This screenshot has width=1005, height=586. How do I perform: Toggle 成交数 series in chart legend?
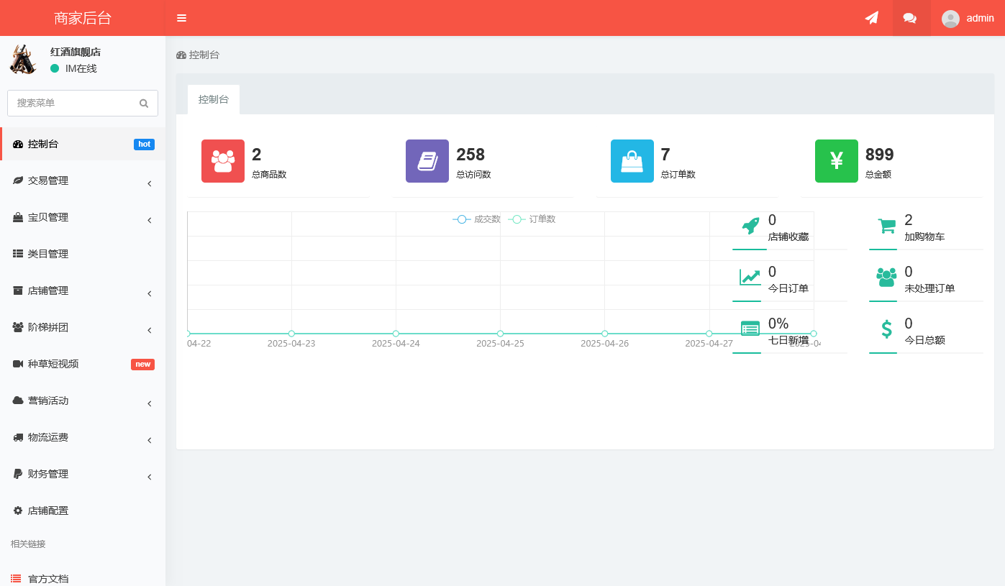[x=476, y=219]
